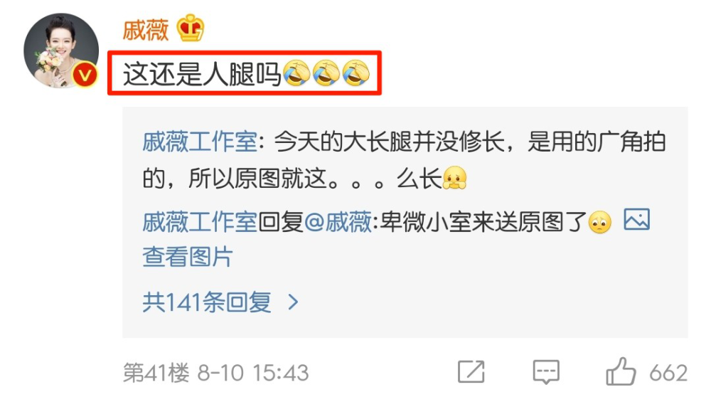Click the thumbs-up like icon
This screenshot has width=711, height=402.
[621, 371]
